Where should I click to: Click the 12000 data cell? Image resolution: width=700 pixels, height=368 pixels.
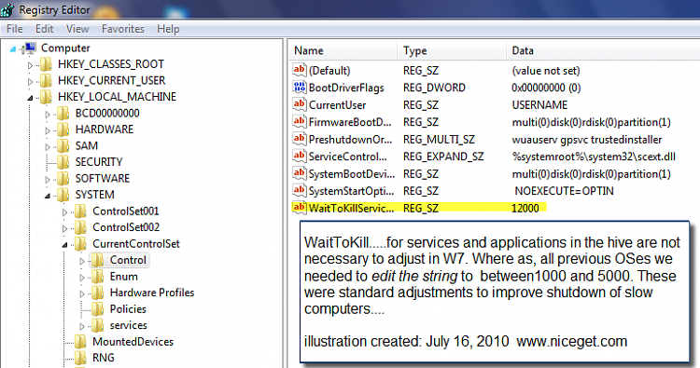pyautogui.click(x=525, y=208)
